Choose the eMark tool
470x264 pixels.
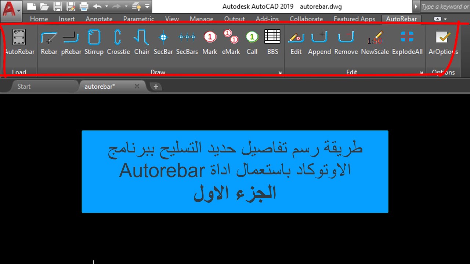[231, 42]
